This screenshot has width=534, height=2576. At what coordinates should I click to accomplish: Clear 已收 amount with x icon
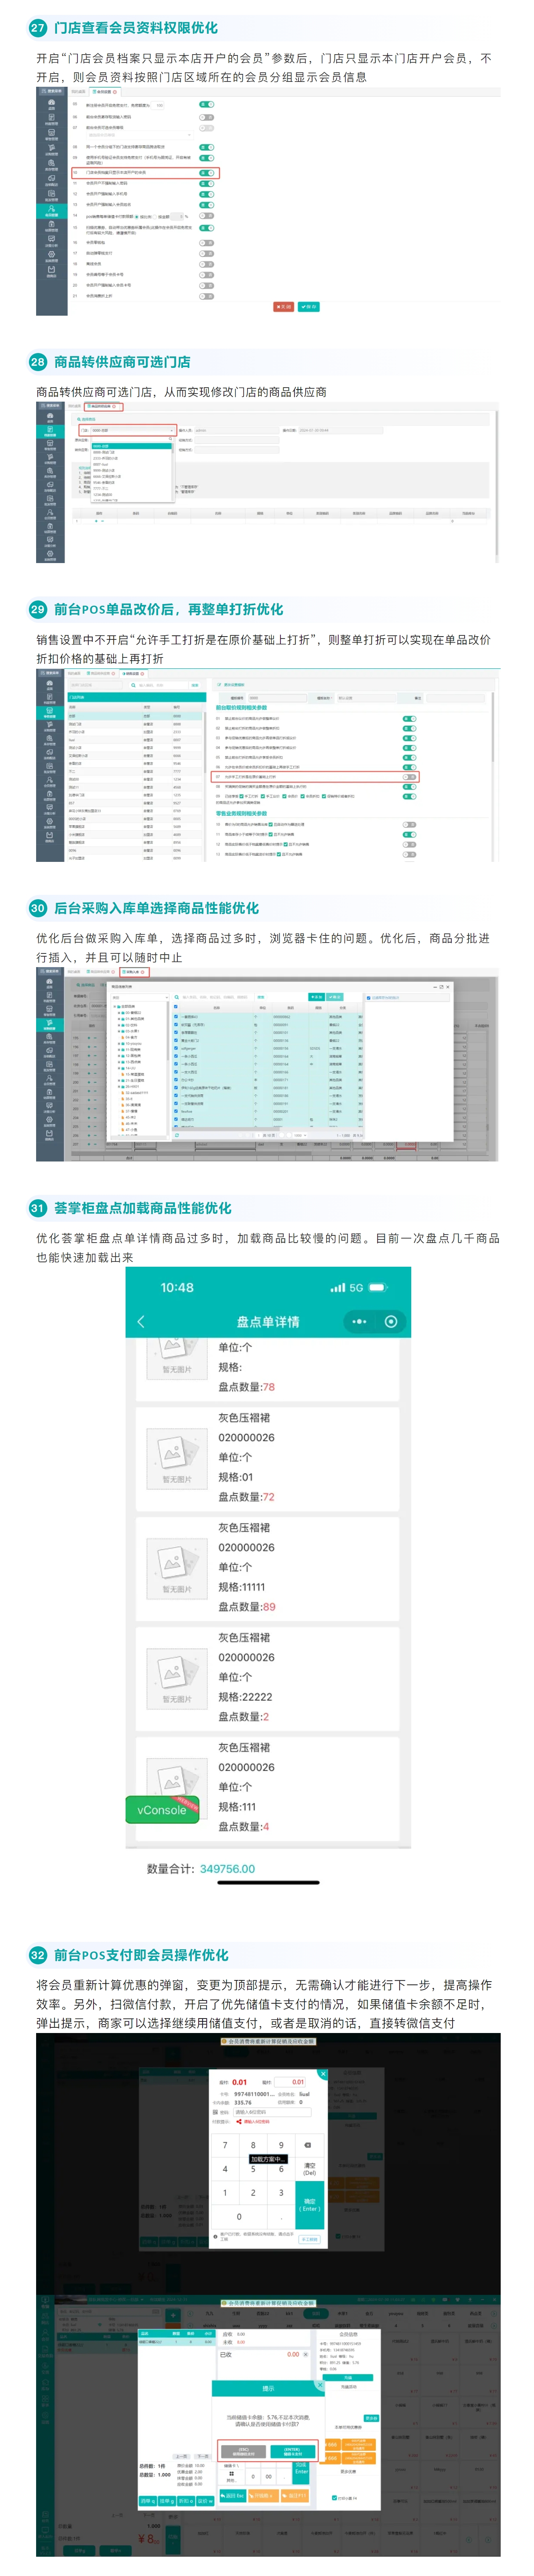click(305, 2355)
